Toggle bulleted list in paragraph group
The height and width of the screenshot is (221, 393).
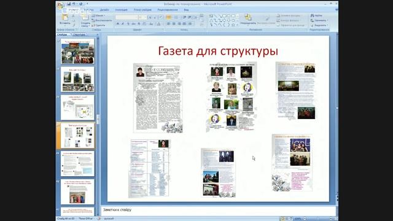(169, 17)
